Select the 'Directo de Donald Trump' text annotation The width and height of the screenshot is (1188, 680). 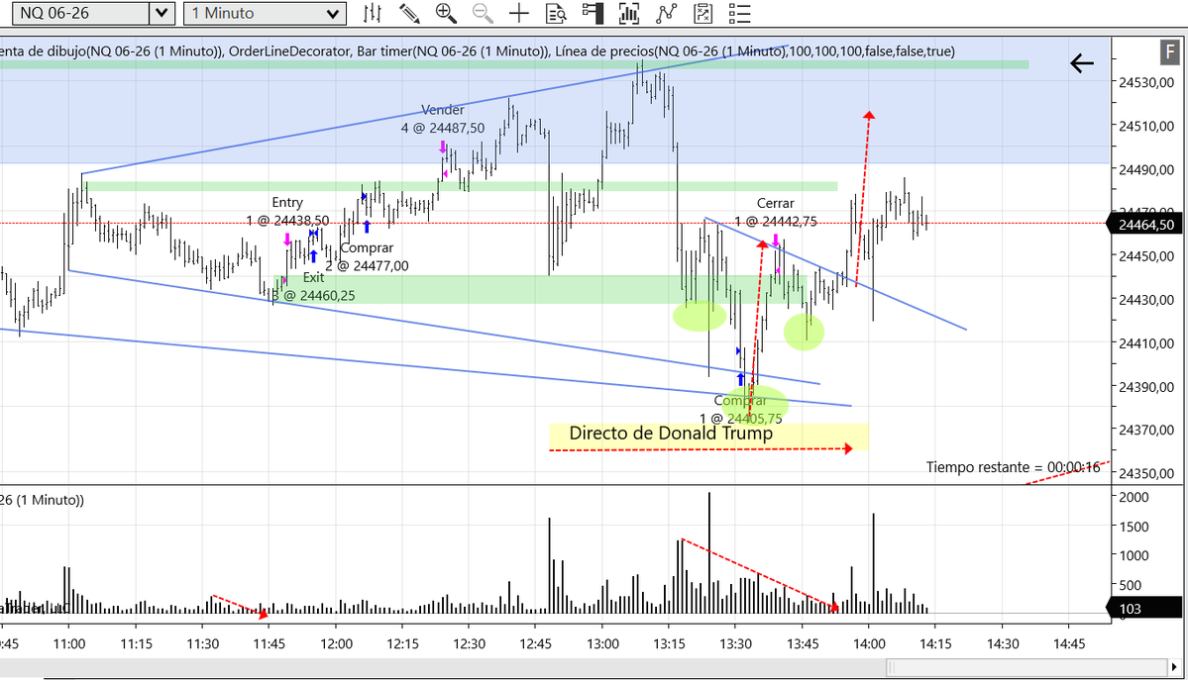[671, 434]
